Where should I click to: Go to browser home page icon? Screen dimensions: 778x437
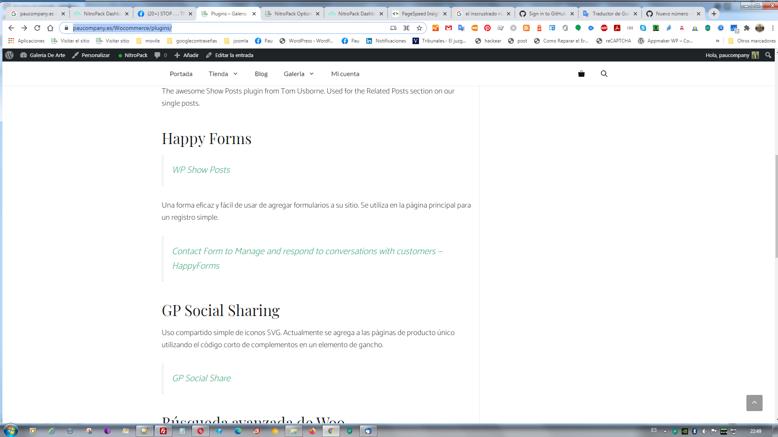coord(50,28)
